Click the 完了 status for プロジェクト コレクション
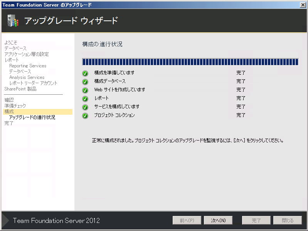Image resolution: width=308 pixels, height=231 pixels. pos(241,115)
